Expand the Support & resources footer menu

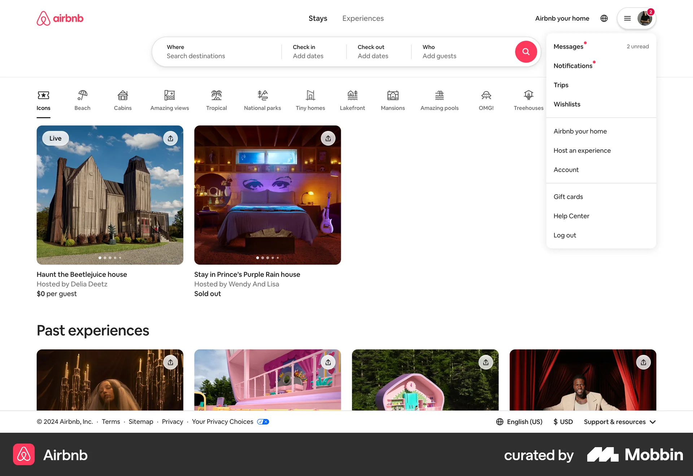pos(620,422)
